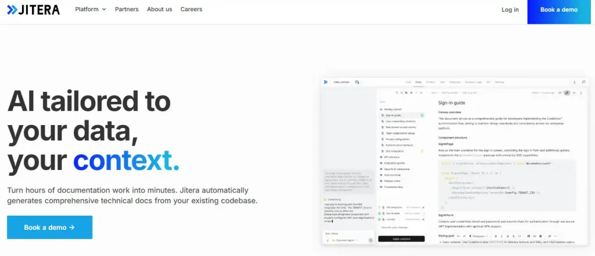
Task: Click the Apply selected button
Action: click(402, 239)
